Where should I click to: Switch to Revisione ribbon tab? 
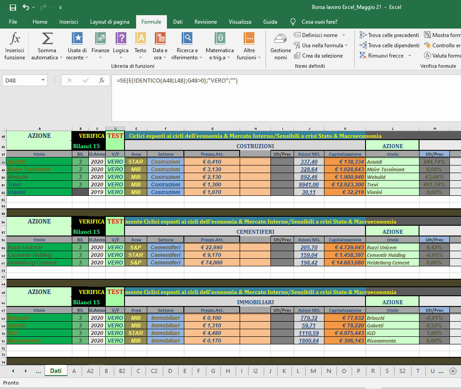(x=206, y=22)
